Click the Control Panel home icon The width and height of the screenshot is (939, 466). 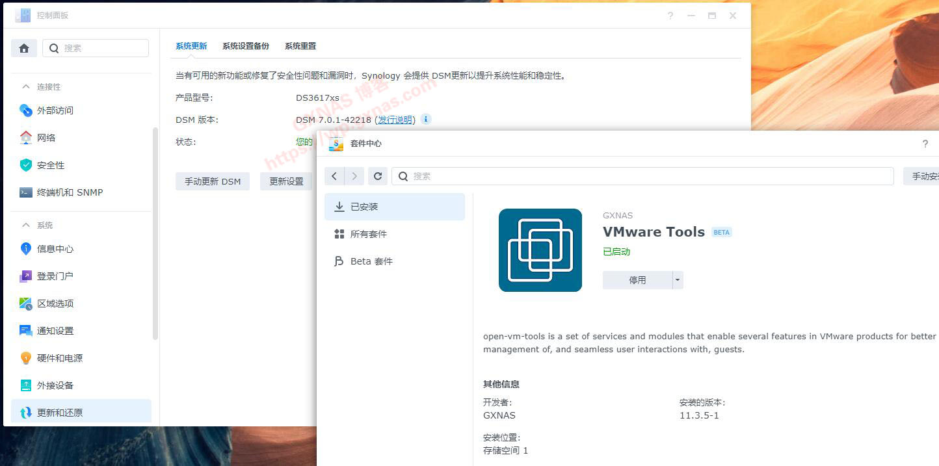click(x=24, y=48)
